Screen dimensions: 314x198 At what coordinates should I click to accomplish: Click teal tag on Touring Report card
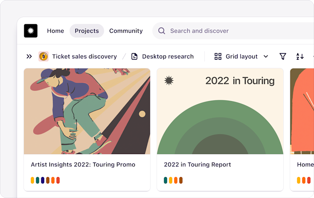point(166,180)
